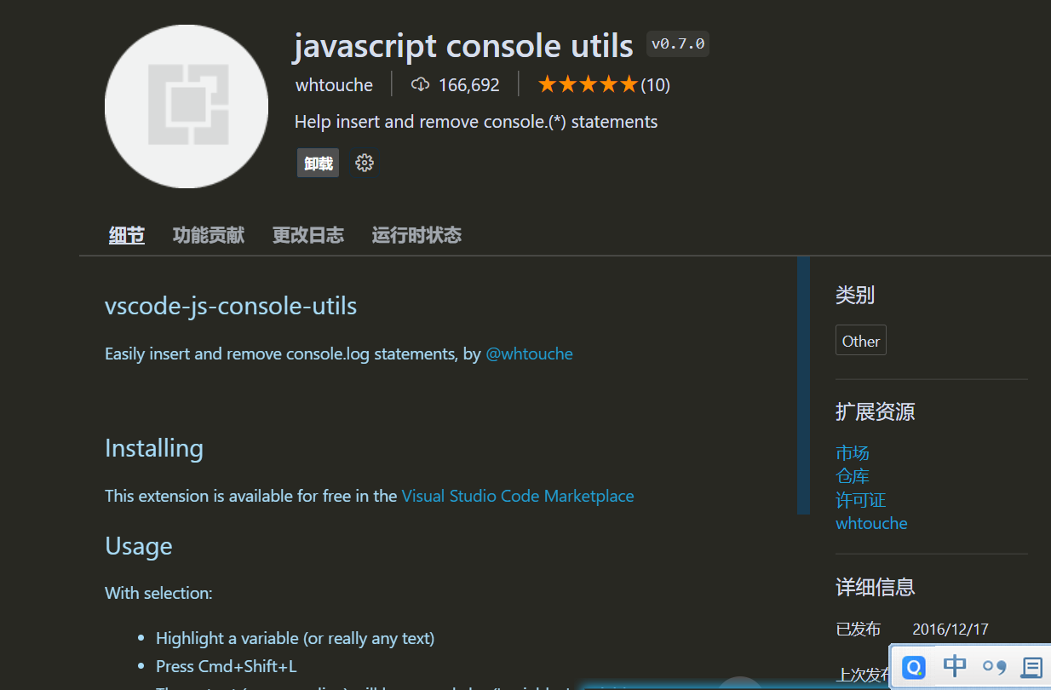
Task: Open the input method scroll-shaped icon
Action: click(x=1031, y=667)
